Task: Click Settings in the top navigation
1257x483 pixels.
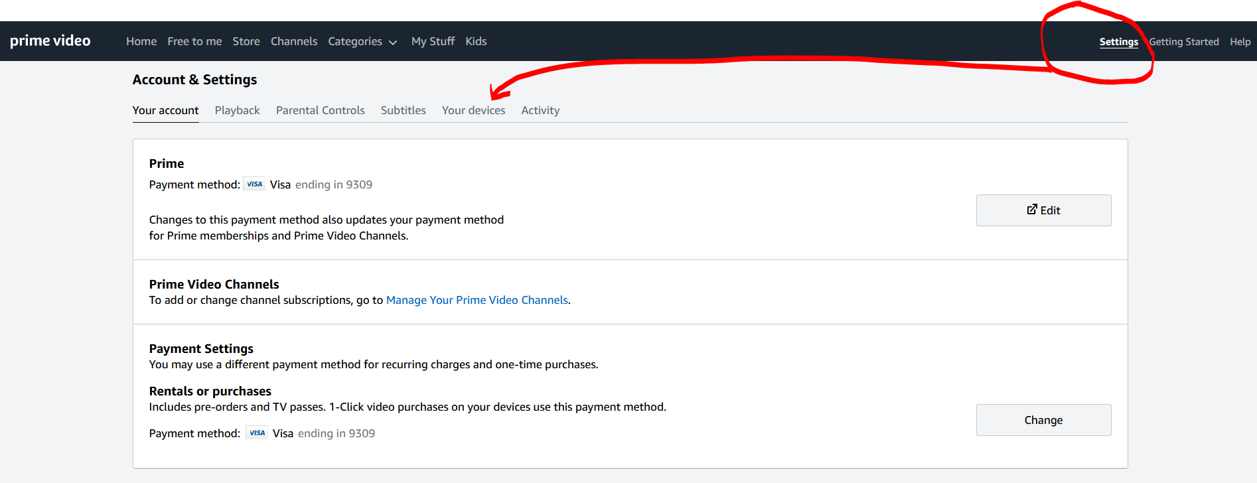Action: click(1118, 42)
